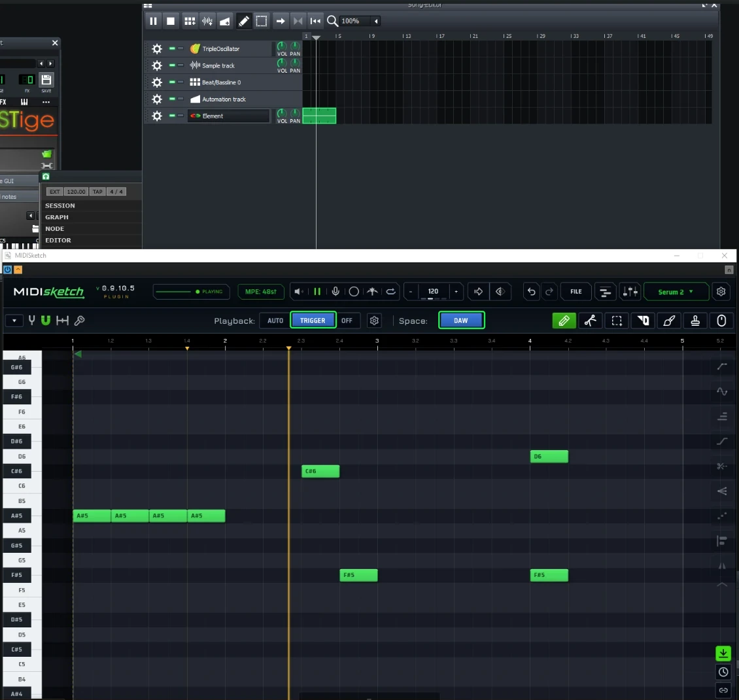Toggle metronome in MIDISketch
The width and height of the screenshot is (739, 700).
click(372, 292)
